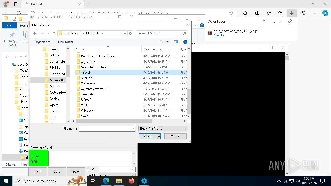This screenshot has height=186, width=331.
Task: Search downloads icon in Edge
Action: coord(273,21)
